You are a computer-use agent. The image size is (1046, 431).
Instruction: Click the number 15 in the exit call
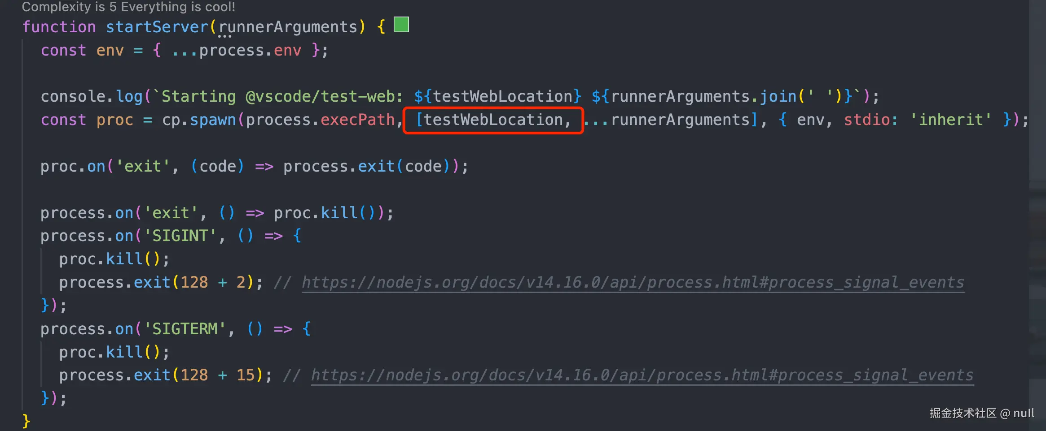coord(246,375)
